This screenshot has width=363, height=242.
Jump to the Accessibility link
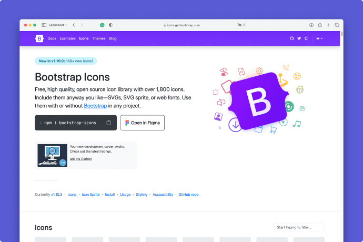click(163, 195)
